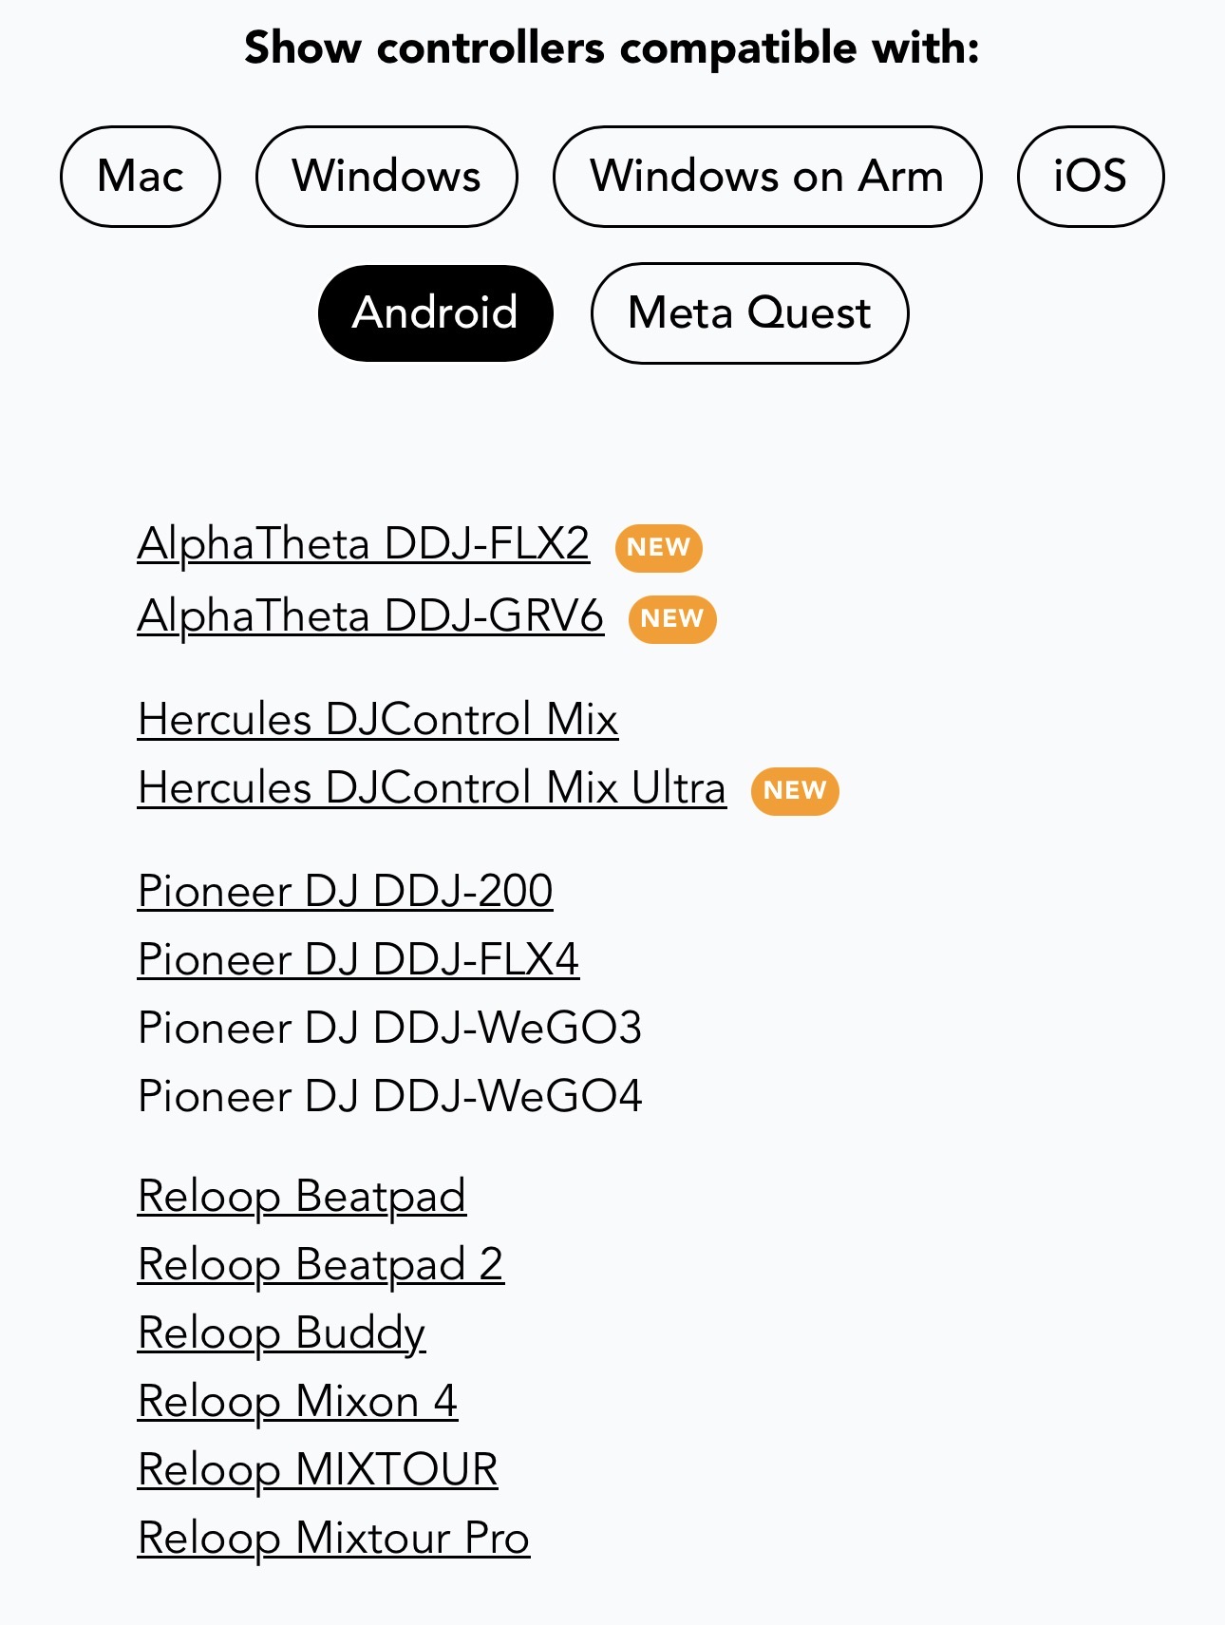The image size is (1225, 1625).
Task: Go to Reloop Mixon 4
Action: (297, 1402)
